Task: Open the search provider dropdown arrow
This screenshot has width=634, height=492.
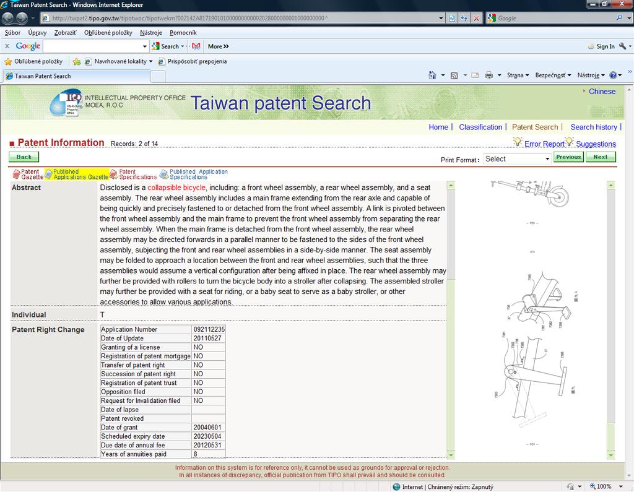Action: (629, 18)
